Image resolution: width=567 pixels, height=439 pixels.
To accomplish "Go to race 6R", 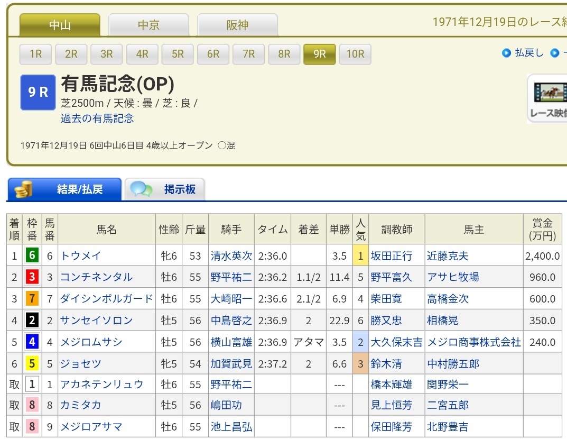I will point(213,54).
